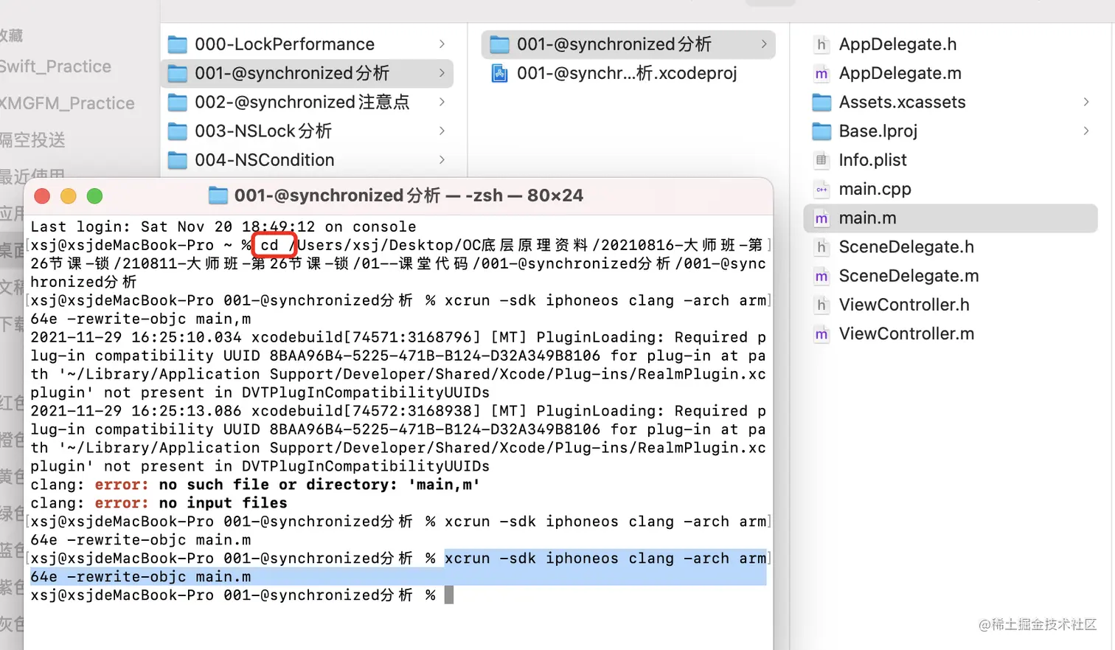Click the Info.plist file icon
1115x650 pixels.
tap(822, 160)
